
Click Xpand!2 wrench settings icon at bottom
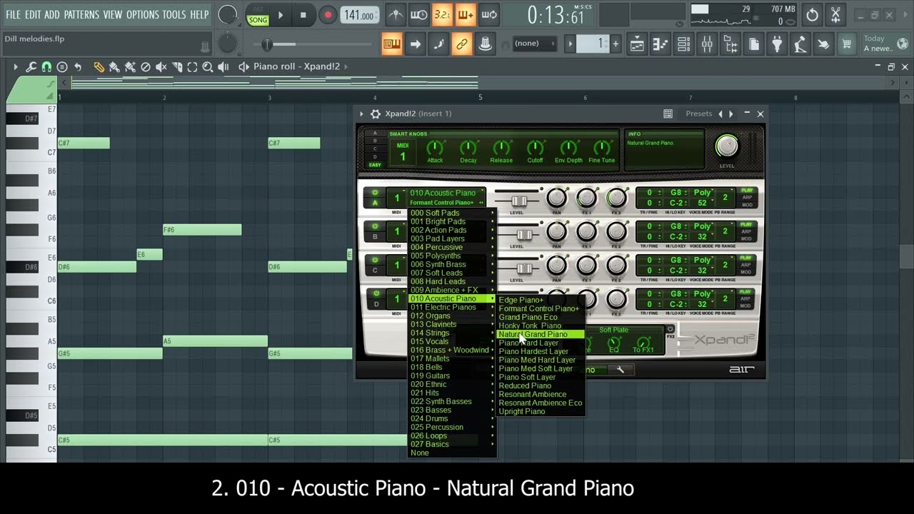[621, 370]
